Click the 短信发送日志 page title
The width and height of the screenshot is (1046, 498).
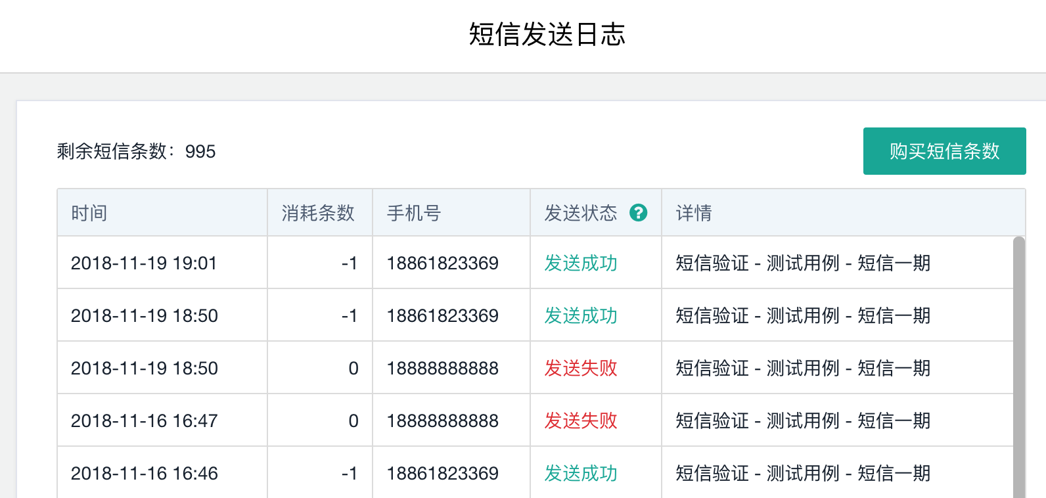point(547,34)
